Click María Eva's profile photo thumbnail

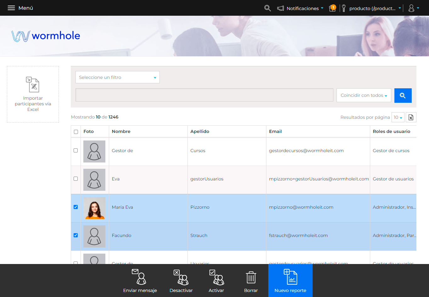tap(94, 208)
